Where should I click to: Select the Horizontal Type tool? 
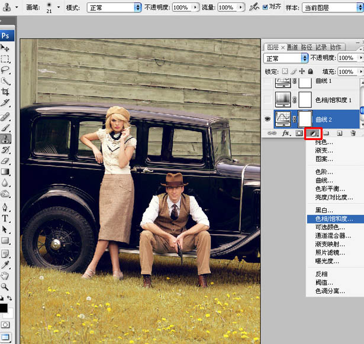point(5,218)
